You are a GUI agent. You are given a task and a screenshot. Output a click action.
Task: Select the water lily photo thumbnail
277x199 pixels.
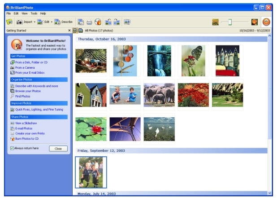pos(91,129)
